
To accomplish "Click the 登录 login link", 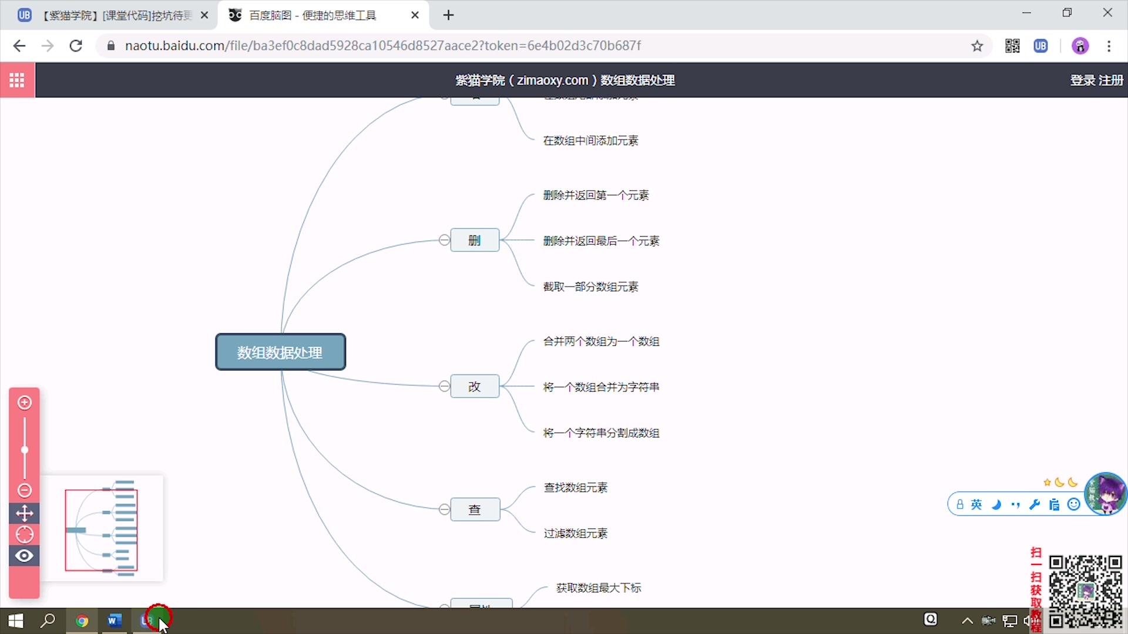I will coord(1082,80).
